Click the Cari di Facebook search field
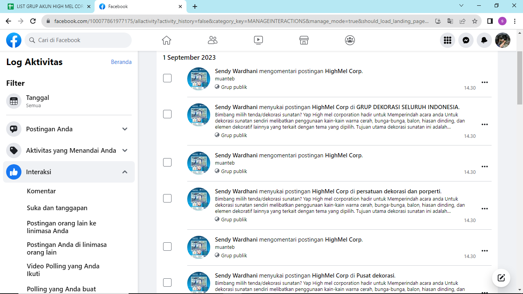The height and width of the screenshot is (294, 523). coord(78,40)
